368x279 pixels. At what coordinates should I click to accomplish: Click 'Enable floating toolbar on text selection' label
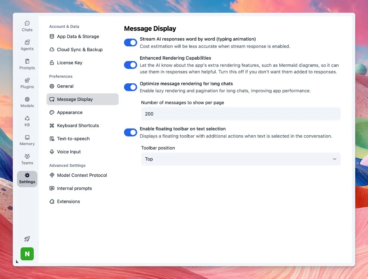click(183, 129)
